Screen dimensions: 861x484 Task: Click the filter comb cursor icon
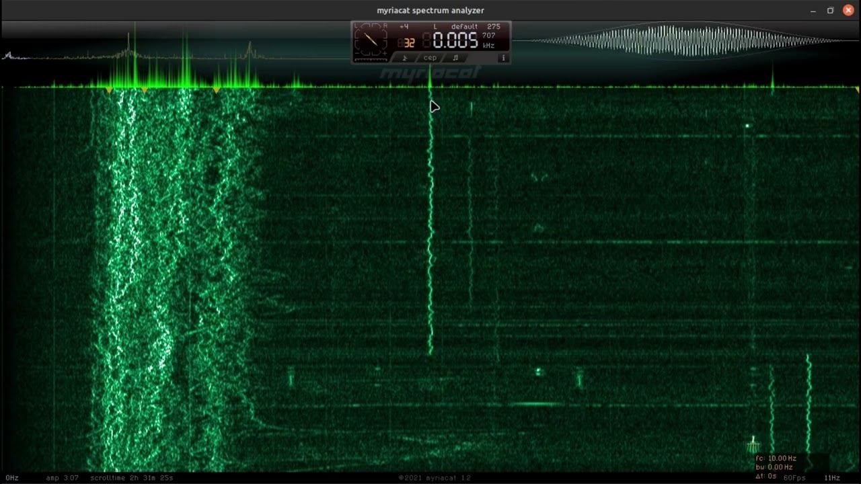(753, 444)
